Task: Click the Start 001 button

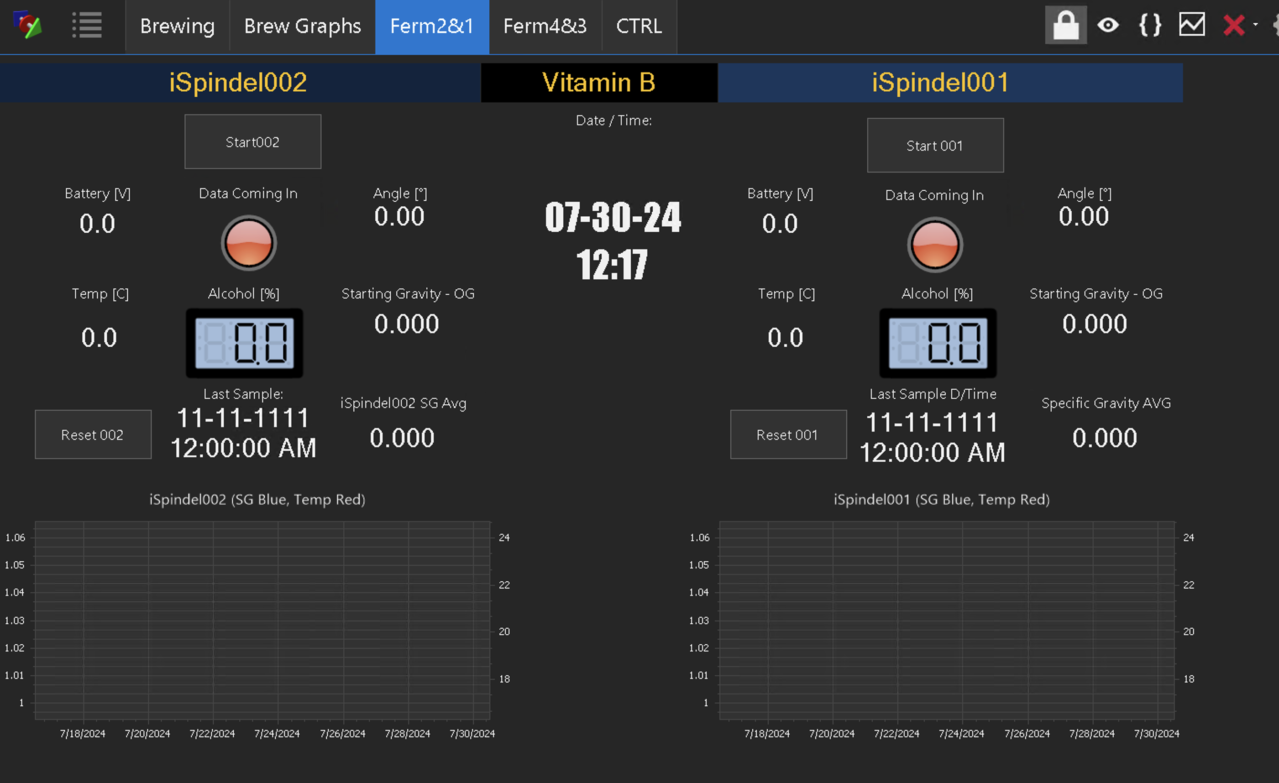Action: [935, 145]
